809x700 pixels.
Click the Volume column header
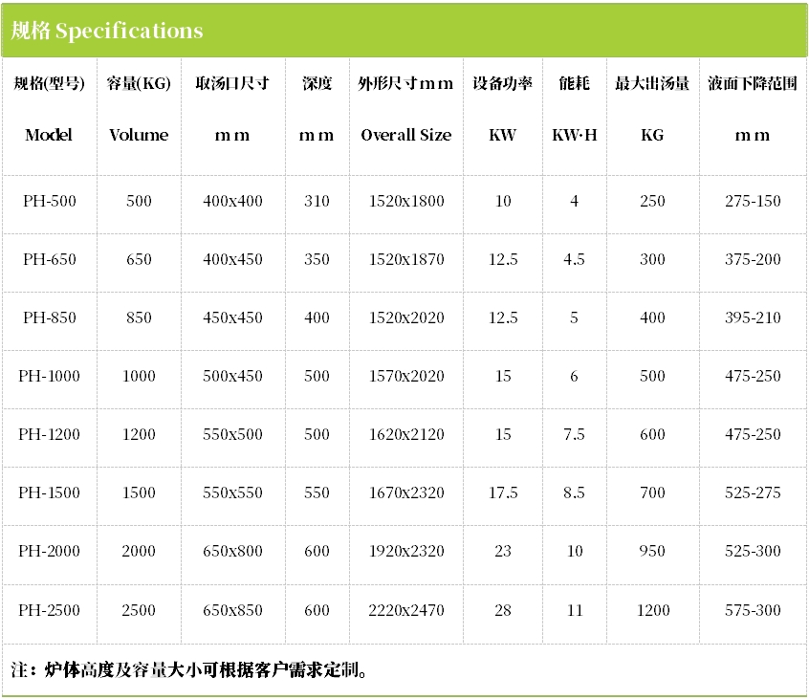pos(139,135)
